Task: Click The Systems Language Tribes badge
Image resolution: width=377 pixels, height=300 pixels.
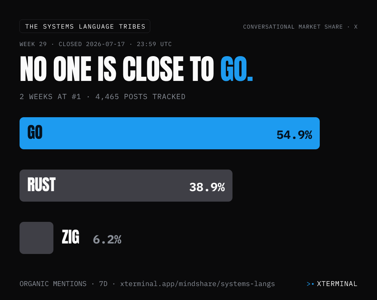Action: (84, 26)
